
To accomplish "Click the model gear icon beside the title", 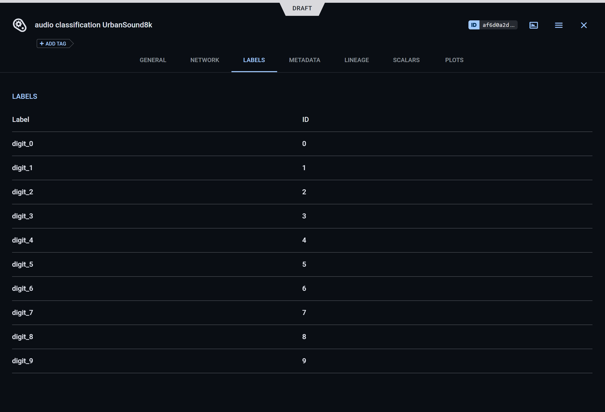I will [20, 25].
